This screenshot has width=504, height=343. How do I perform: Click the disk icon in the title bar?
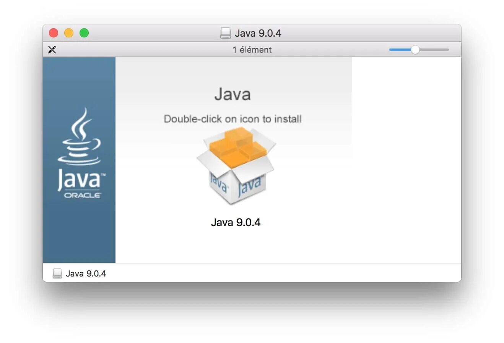tap(226, 33)
